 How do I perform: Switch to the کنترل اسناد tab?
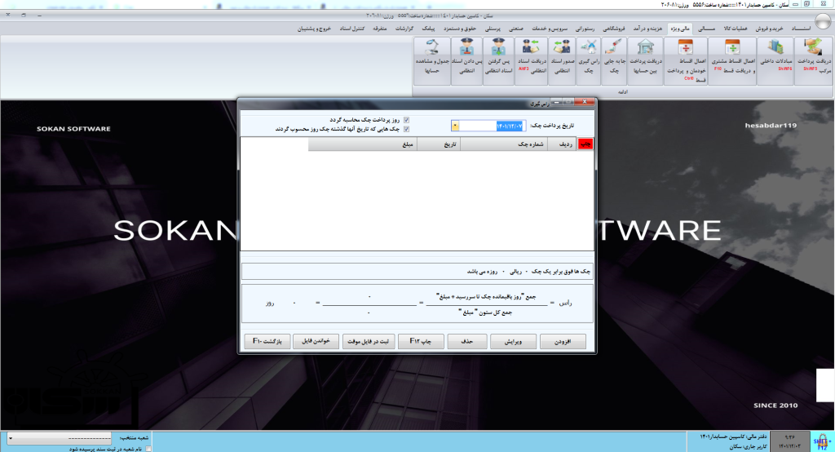tap(352, 29)
